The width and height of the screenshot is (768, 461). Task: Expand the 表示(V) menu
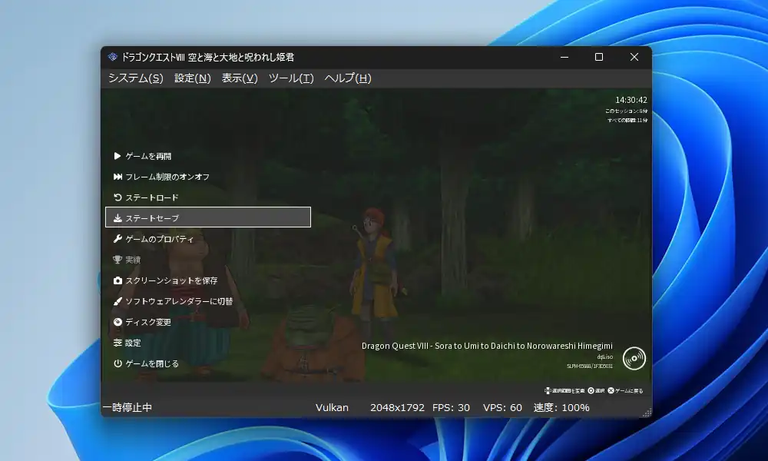point(240,78)
